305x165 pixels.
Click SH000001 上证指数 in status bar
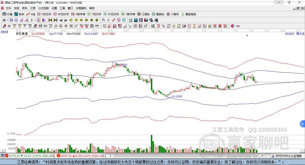[288, 156]
